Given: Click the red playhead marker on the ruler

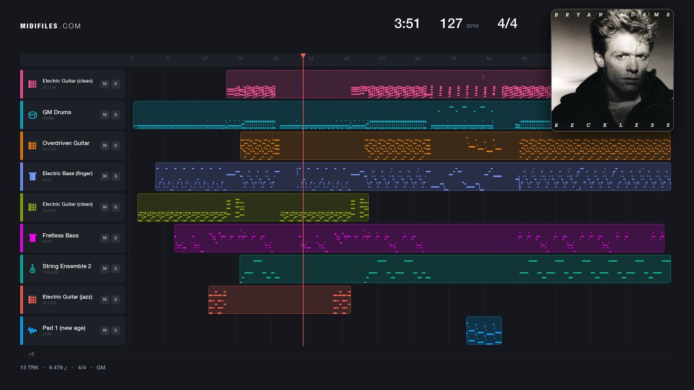Looking at the screenshot, I should [x=303, y=56].
